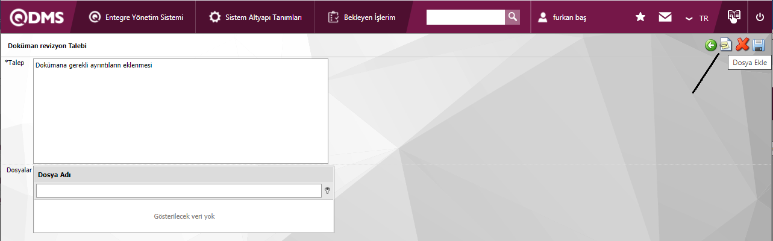
Task: Click the red X delete icon
Action: coord(742,45)
